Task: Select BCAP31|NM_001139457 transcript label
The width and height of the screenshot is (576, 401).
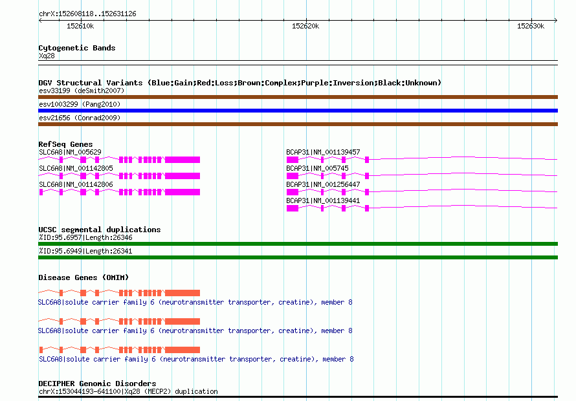Action: [x=323, y=152]
